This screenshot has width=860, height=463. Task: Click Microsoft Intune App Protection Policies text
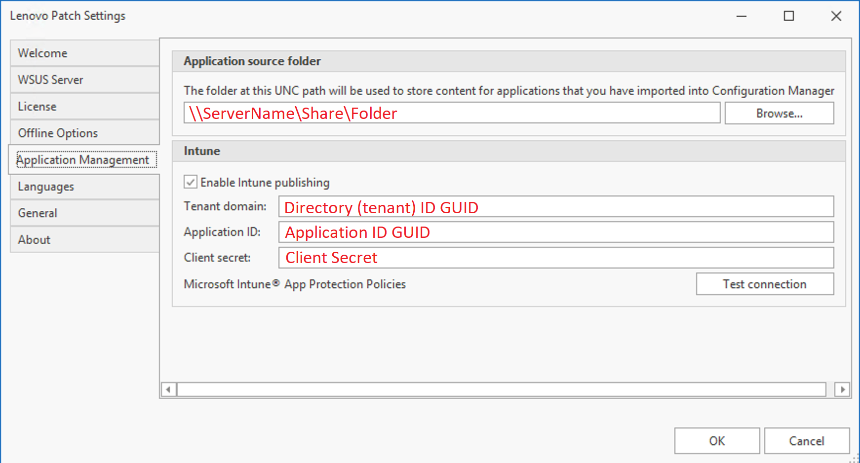(295, 284)
